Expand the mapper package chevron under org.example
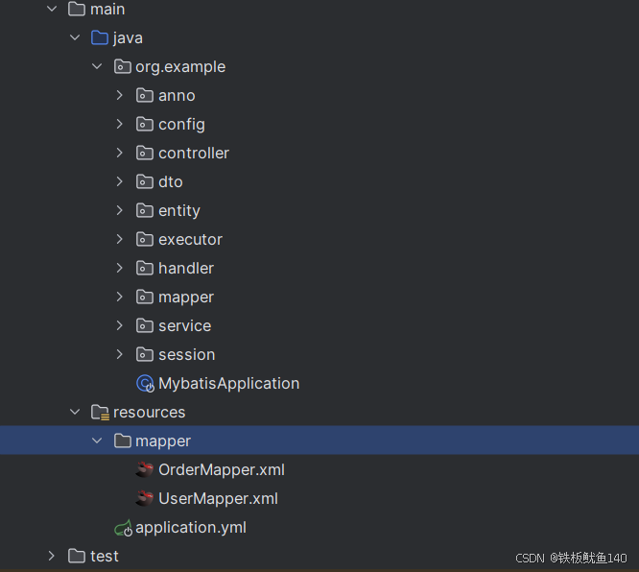This screenshot has width=639, height=572. pos(119,297)
